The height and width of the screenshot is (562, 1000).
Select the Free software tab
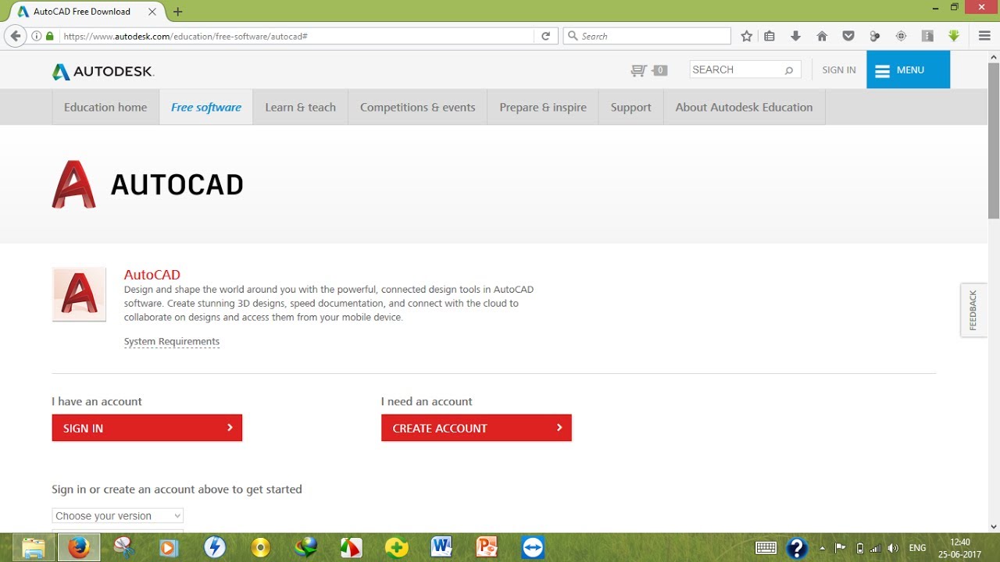click(x=206, y=107)
